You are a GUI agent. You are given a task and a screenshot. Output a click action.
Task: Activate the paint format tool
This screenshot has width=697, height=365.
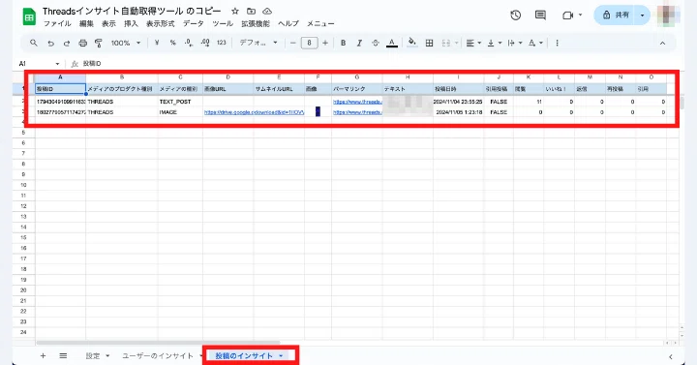(x=98, y=44)
